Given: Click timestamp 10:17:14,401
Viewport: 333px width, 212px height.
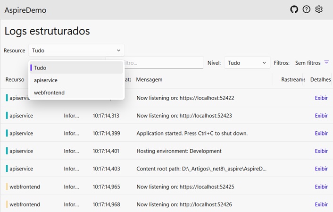Looking at the screenshot, I should click(106, 151).
